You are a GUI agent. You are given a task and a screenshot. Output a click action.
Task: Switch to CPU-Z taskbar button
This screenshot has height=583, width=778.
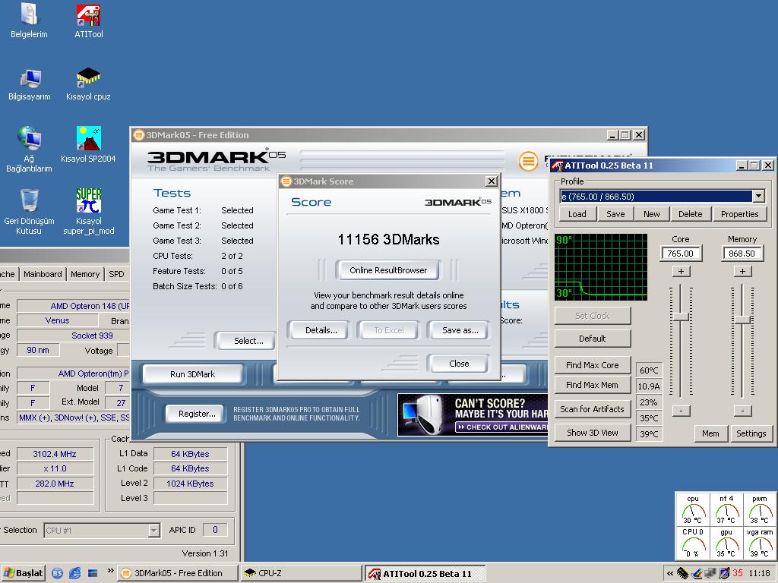click(302, 573)
